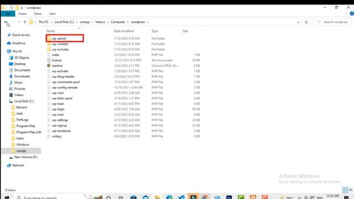Switch to Large icons view in status bar
354x199 pixels.
tap(351, 190)
